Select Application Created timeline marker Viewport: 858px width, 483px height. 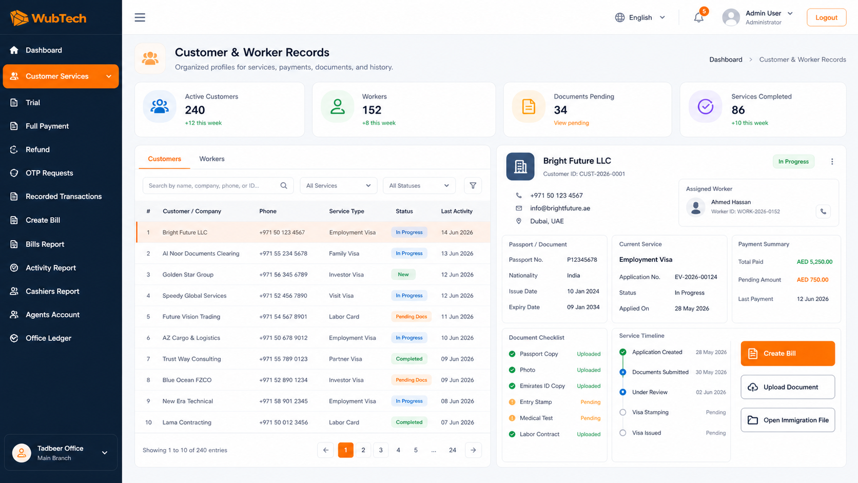click(x=622, y=352)
